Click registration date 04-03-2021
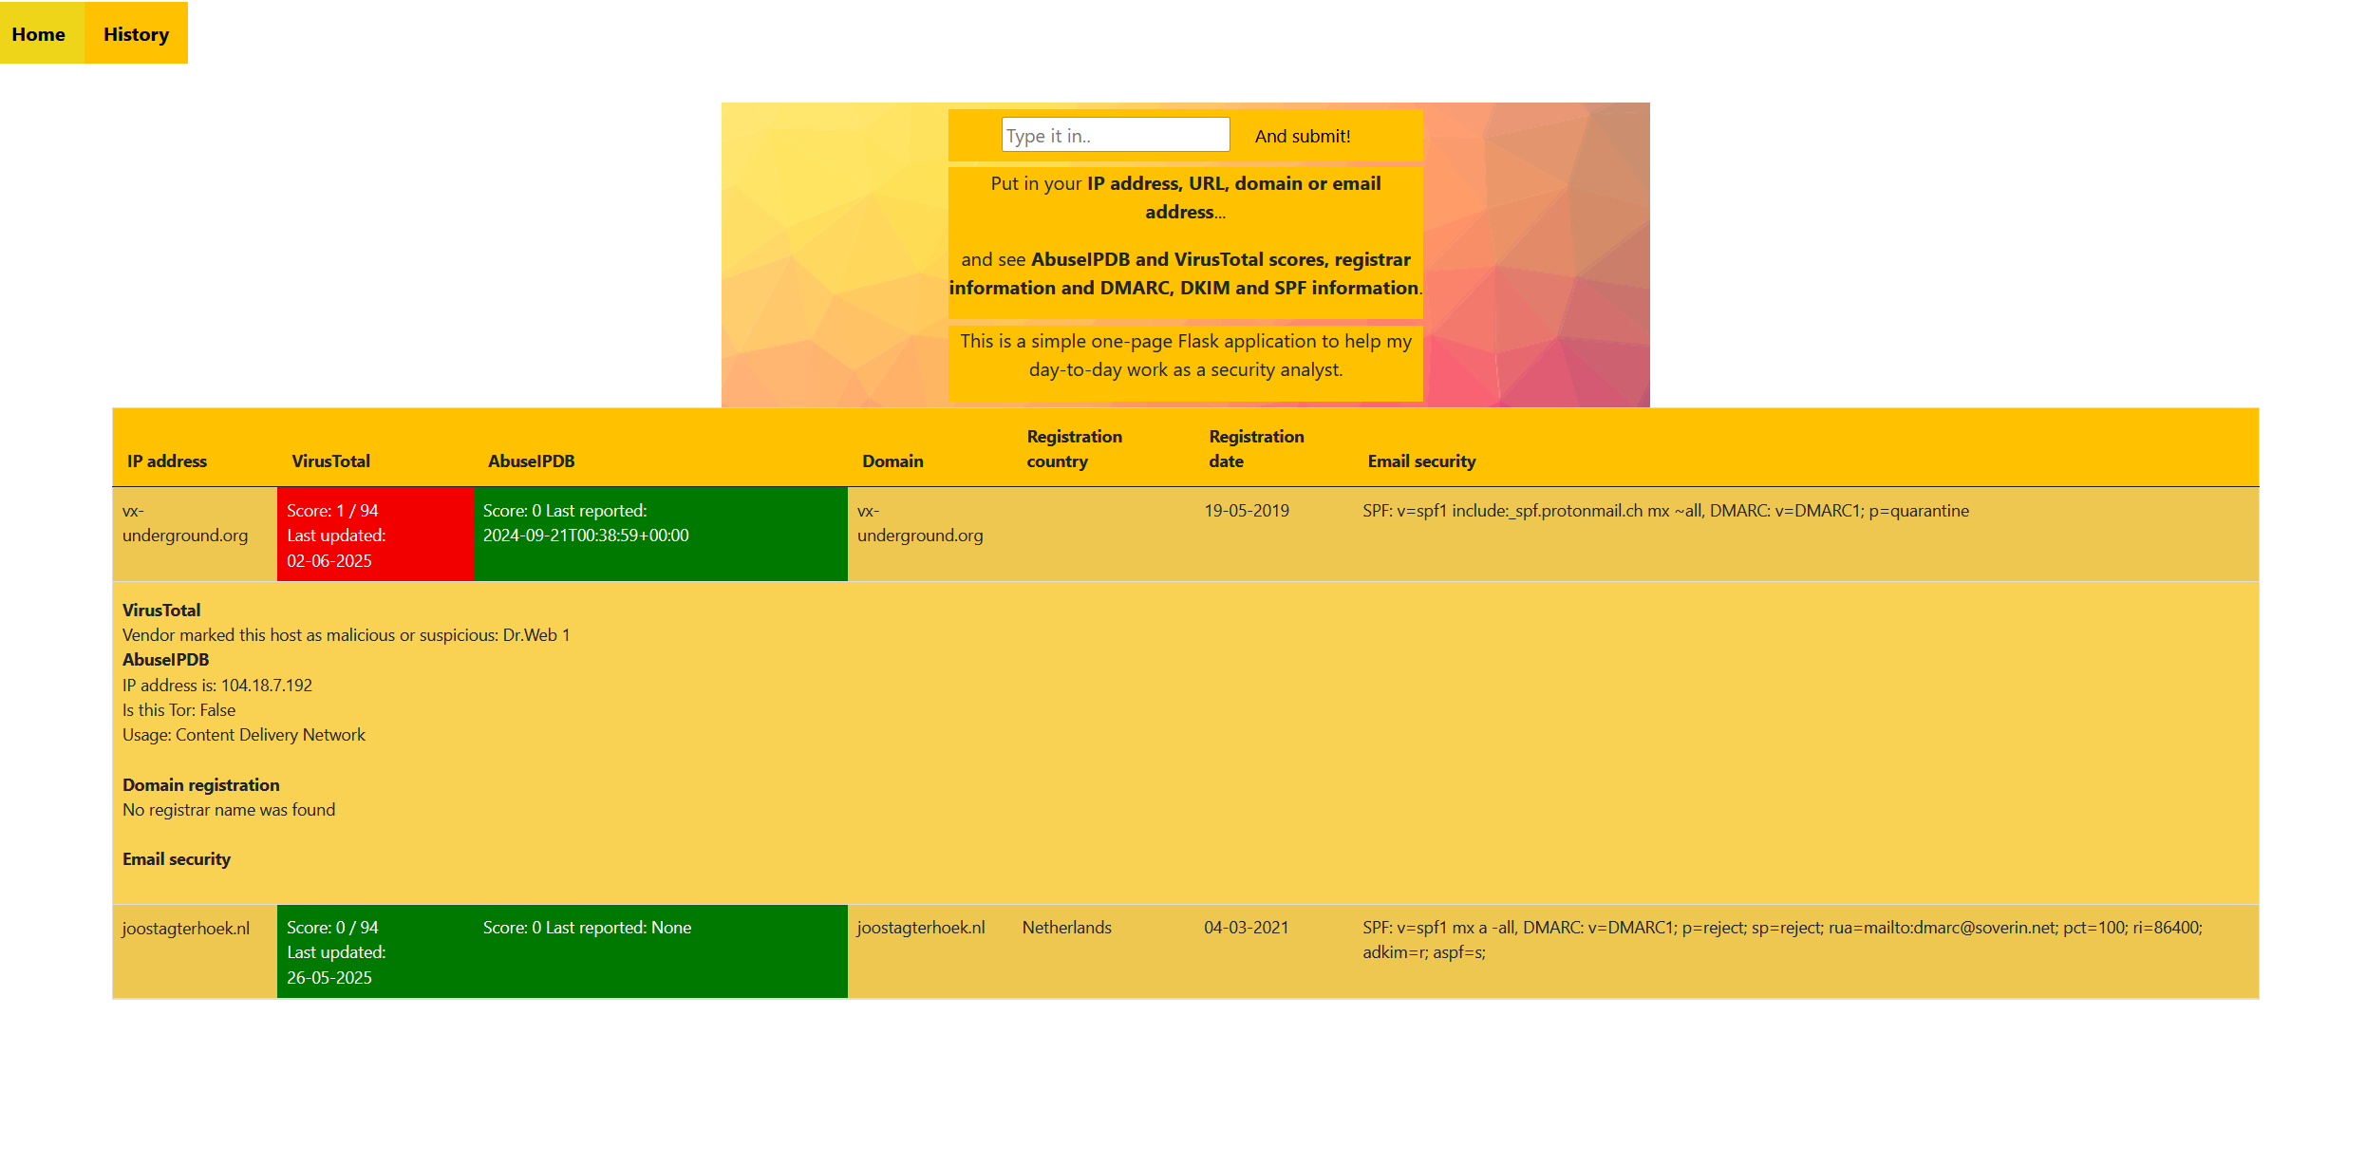 (1247, 928)
